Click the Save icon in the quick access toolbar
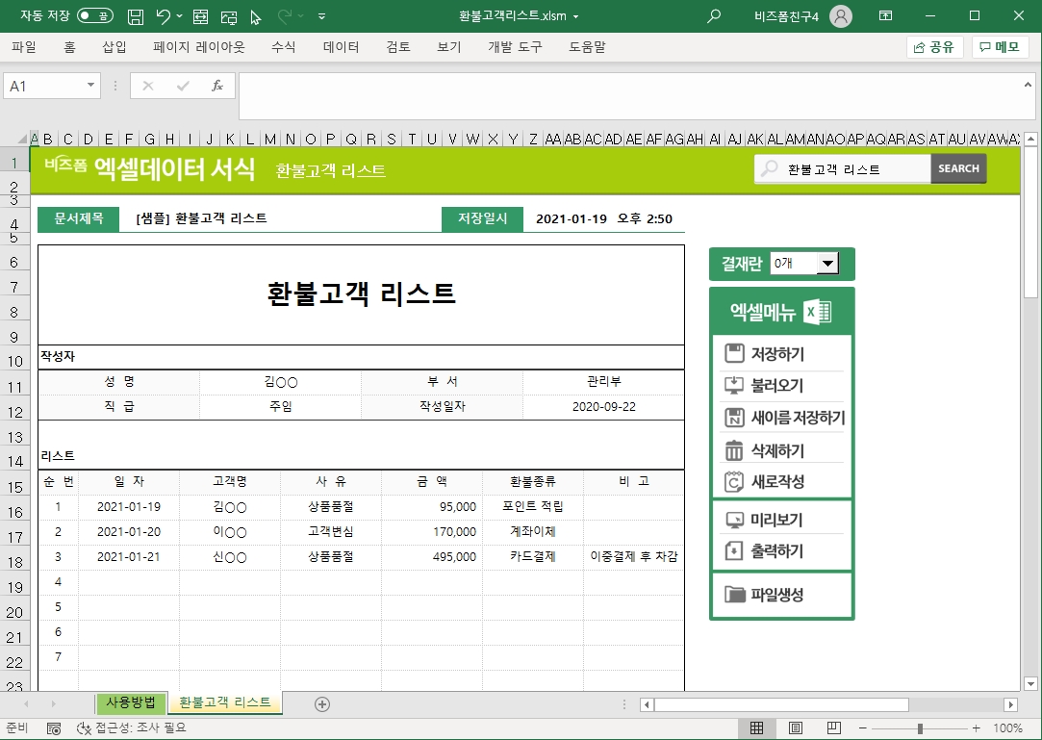Viewport: 1042px width, 740px height. click(136, 16)
